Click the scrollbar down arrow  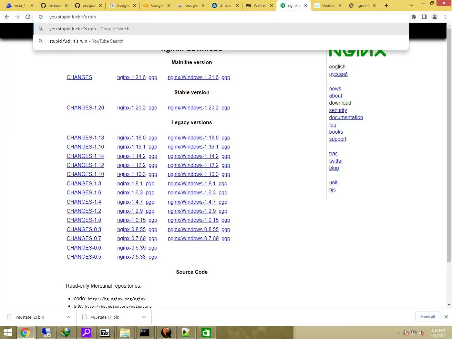pyautogui.click(x=449, y=304)
